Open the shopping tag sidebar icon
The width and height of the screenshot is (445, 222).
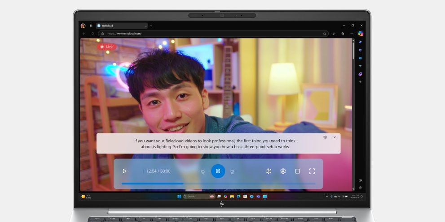pos(361,42)
